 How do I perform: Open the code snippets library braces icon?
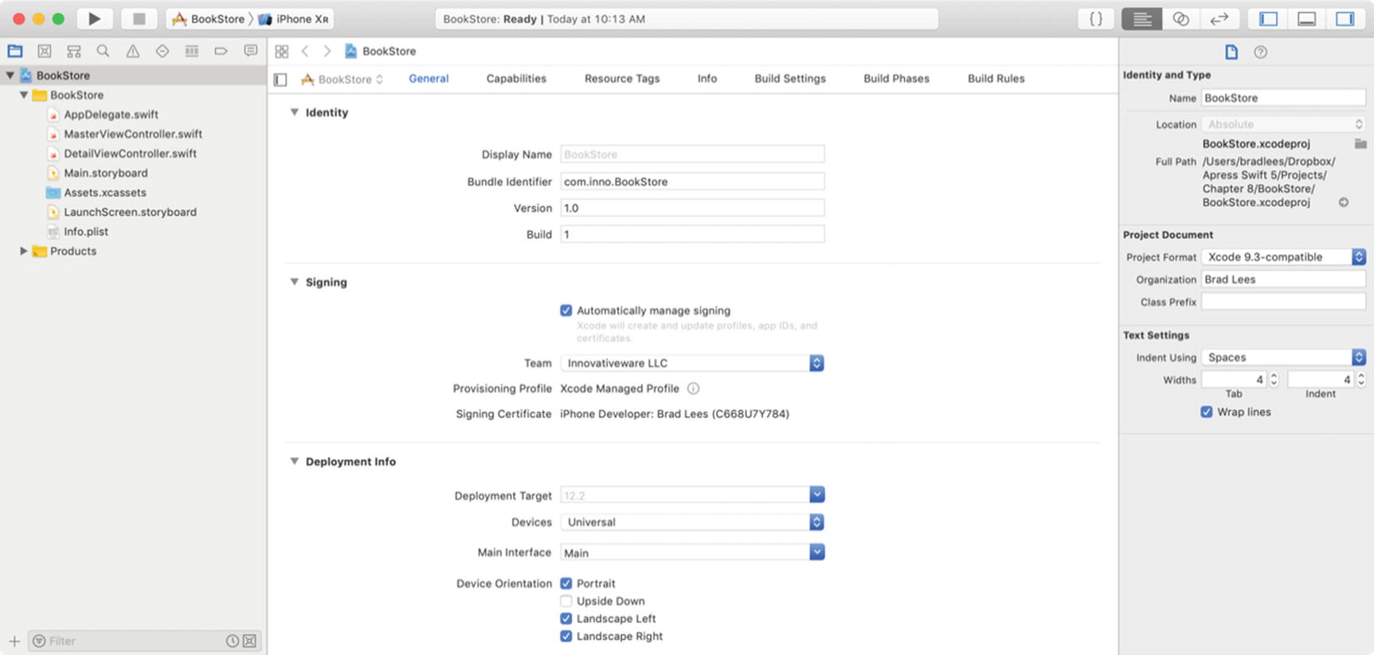pos(1096,18)
